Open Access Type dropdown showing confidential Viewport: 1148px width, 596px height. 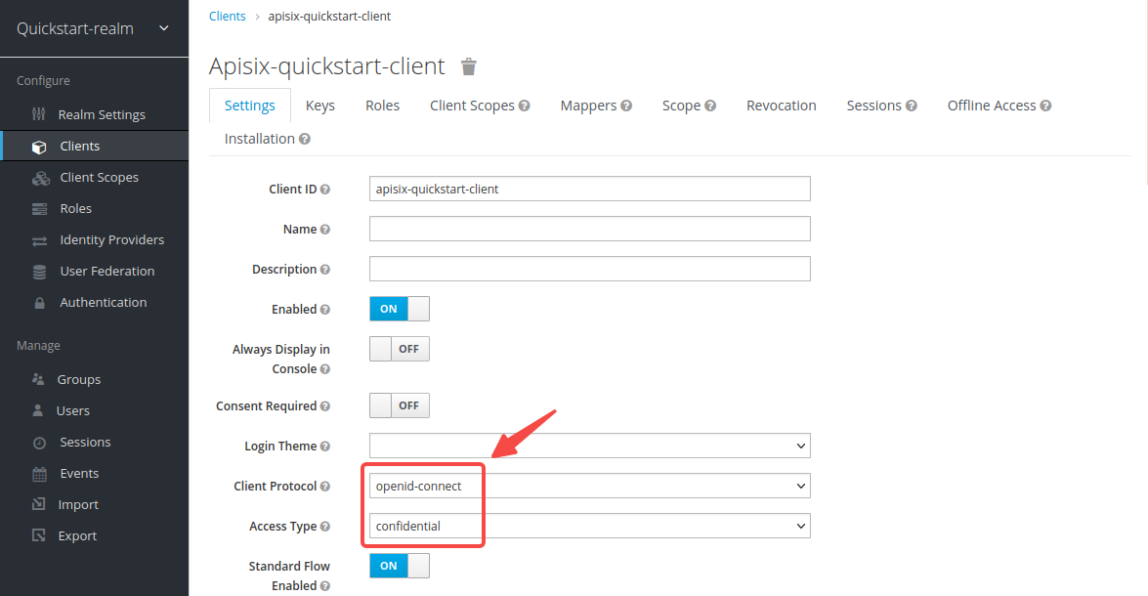click(x=589, y=527)
